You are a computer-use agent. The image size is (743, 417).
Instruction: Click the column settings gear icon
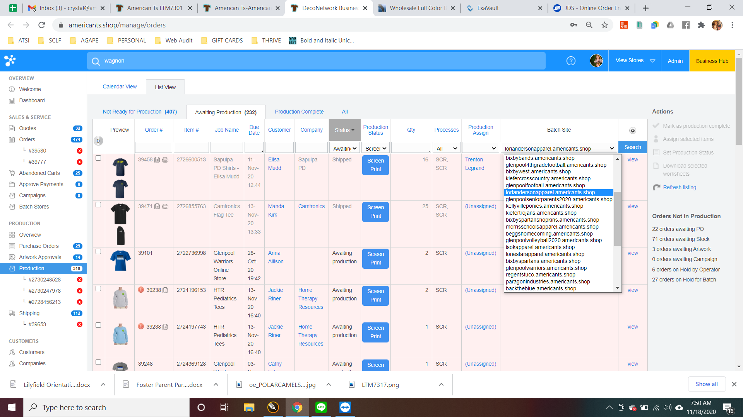pos(633,131)
